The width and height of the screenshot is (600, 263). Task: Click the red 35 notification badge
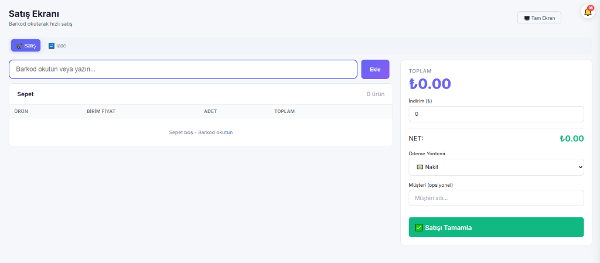591,8
